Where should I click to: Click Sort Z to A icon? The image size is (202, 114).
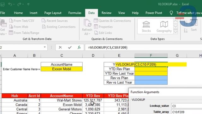(x=186, y=30)
